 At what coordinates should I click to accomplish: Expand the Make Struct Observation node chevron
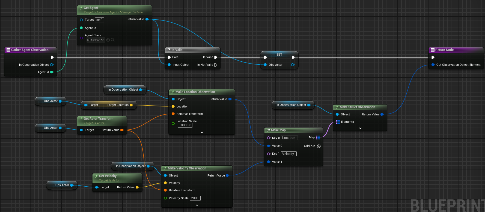360,128
